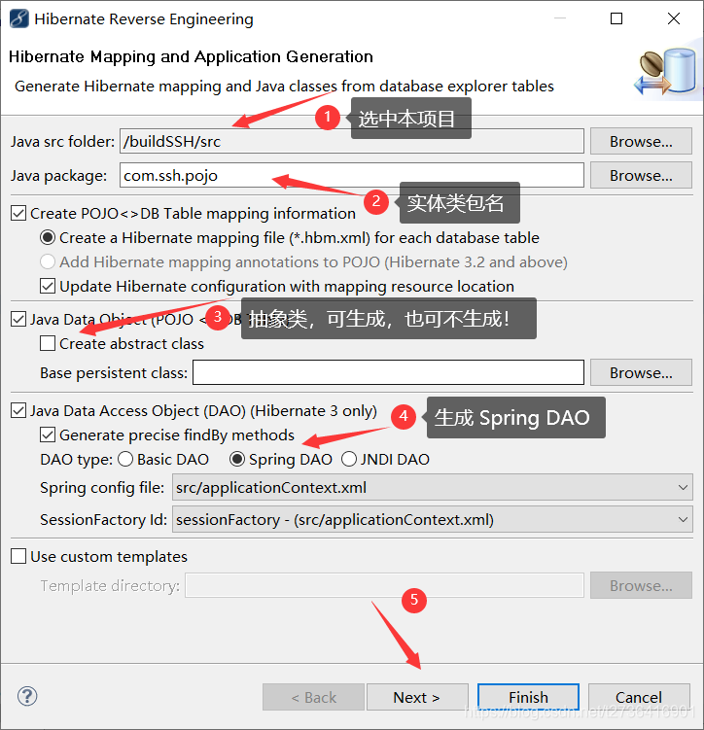Browse for Java package

pos(641,176)
